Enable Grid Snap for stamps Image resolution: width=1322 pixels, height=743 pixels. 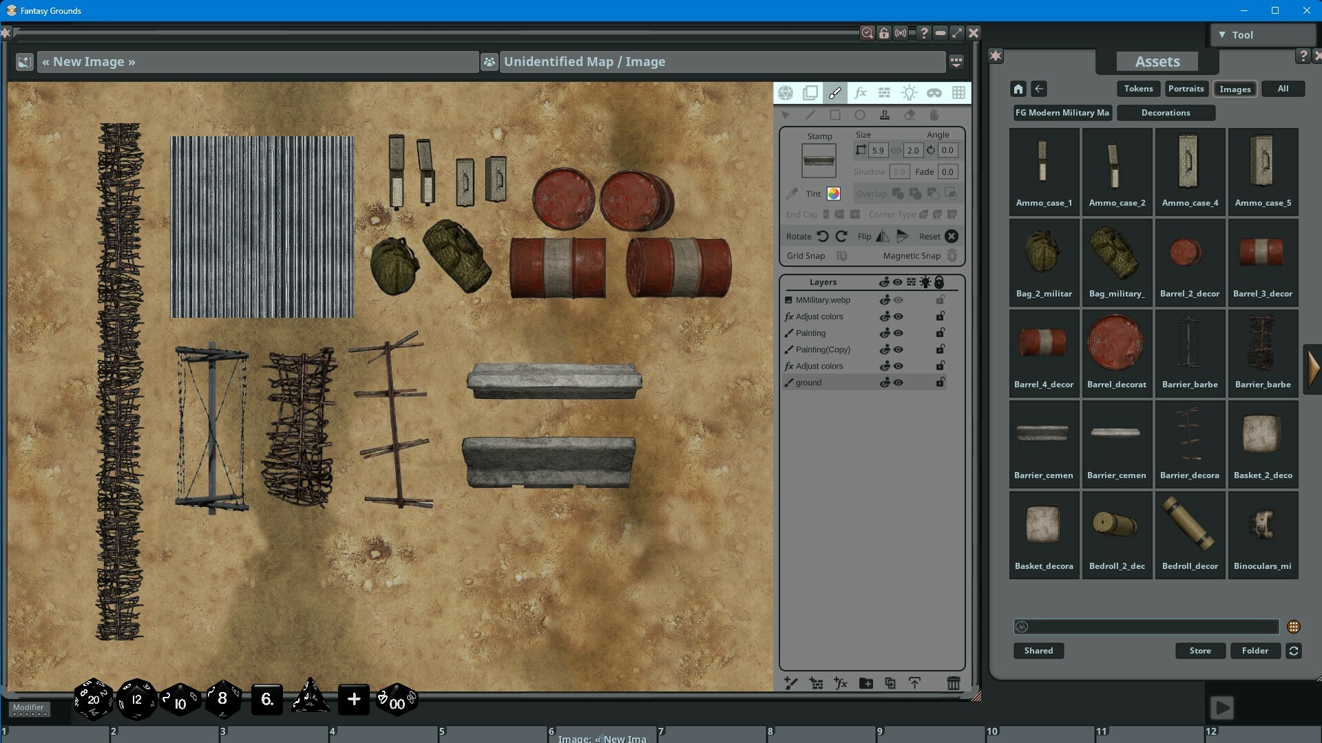[x=842, y=255]
